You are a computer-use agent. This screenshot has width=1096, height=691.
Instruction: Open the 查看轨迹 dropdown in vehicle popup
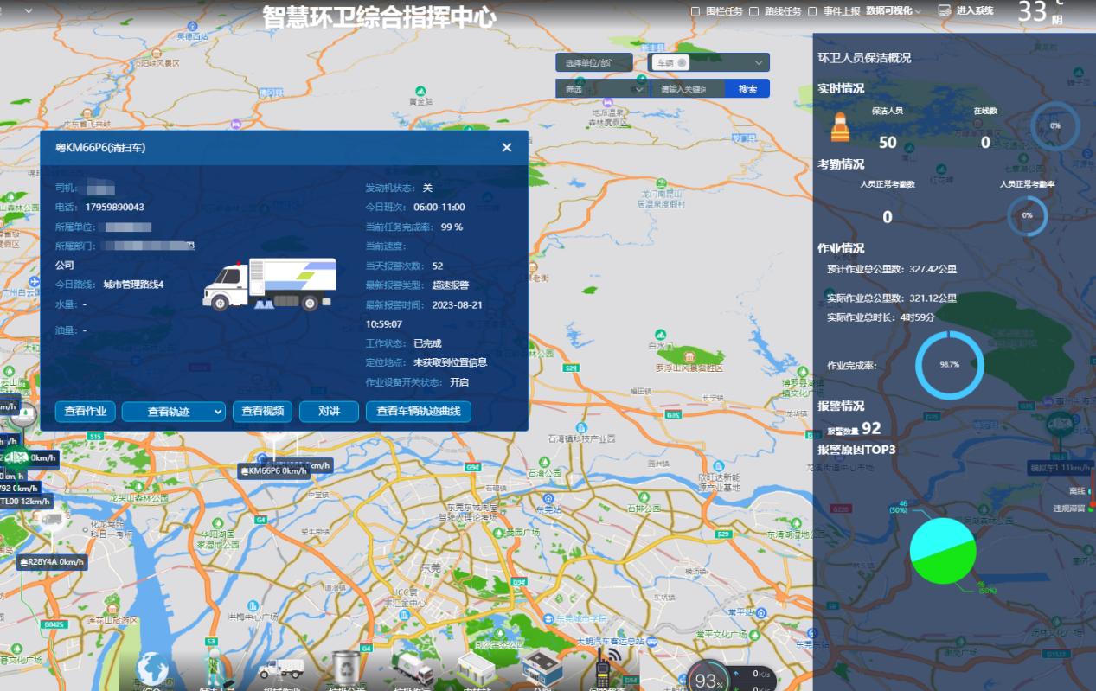coord(173,412)
